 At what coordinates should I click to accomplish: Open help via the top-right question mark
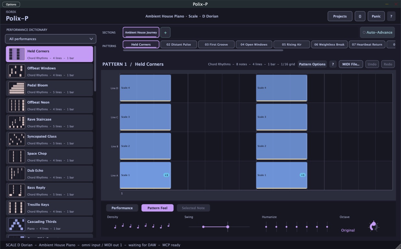(391, 16)
